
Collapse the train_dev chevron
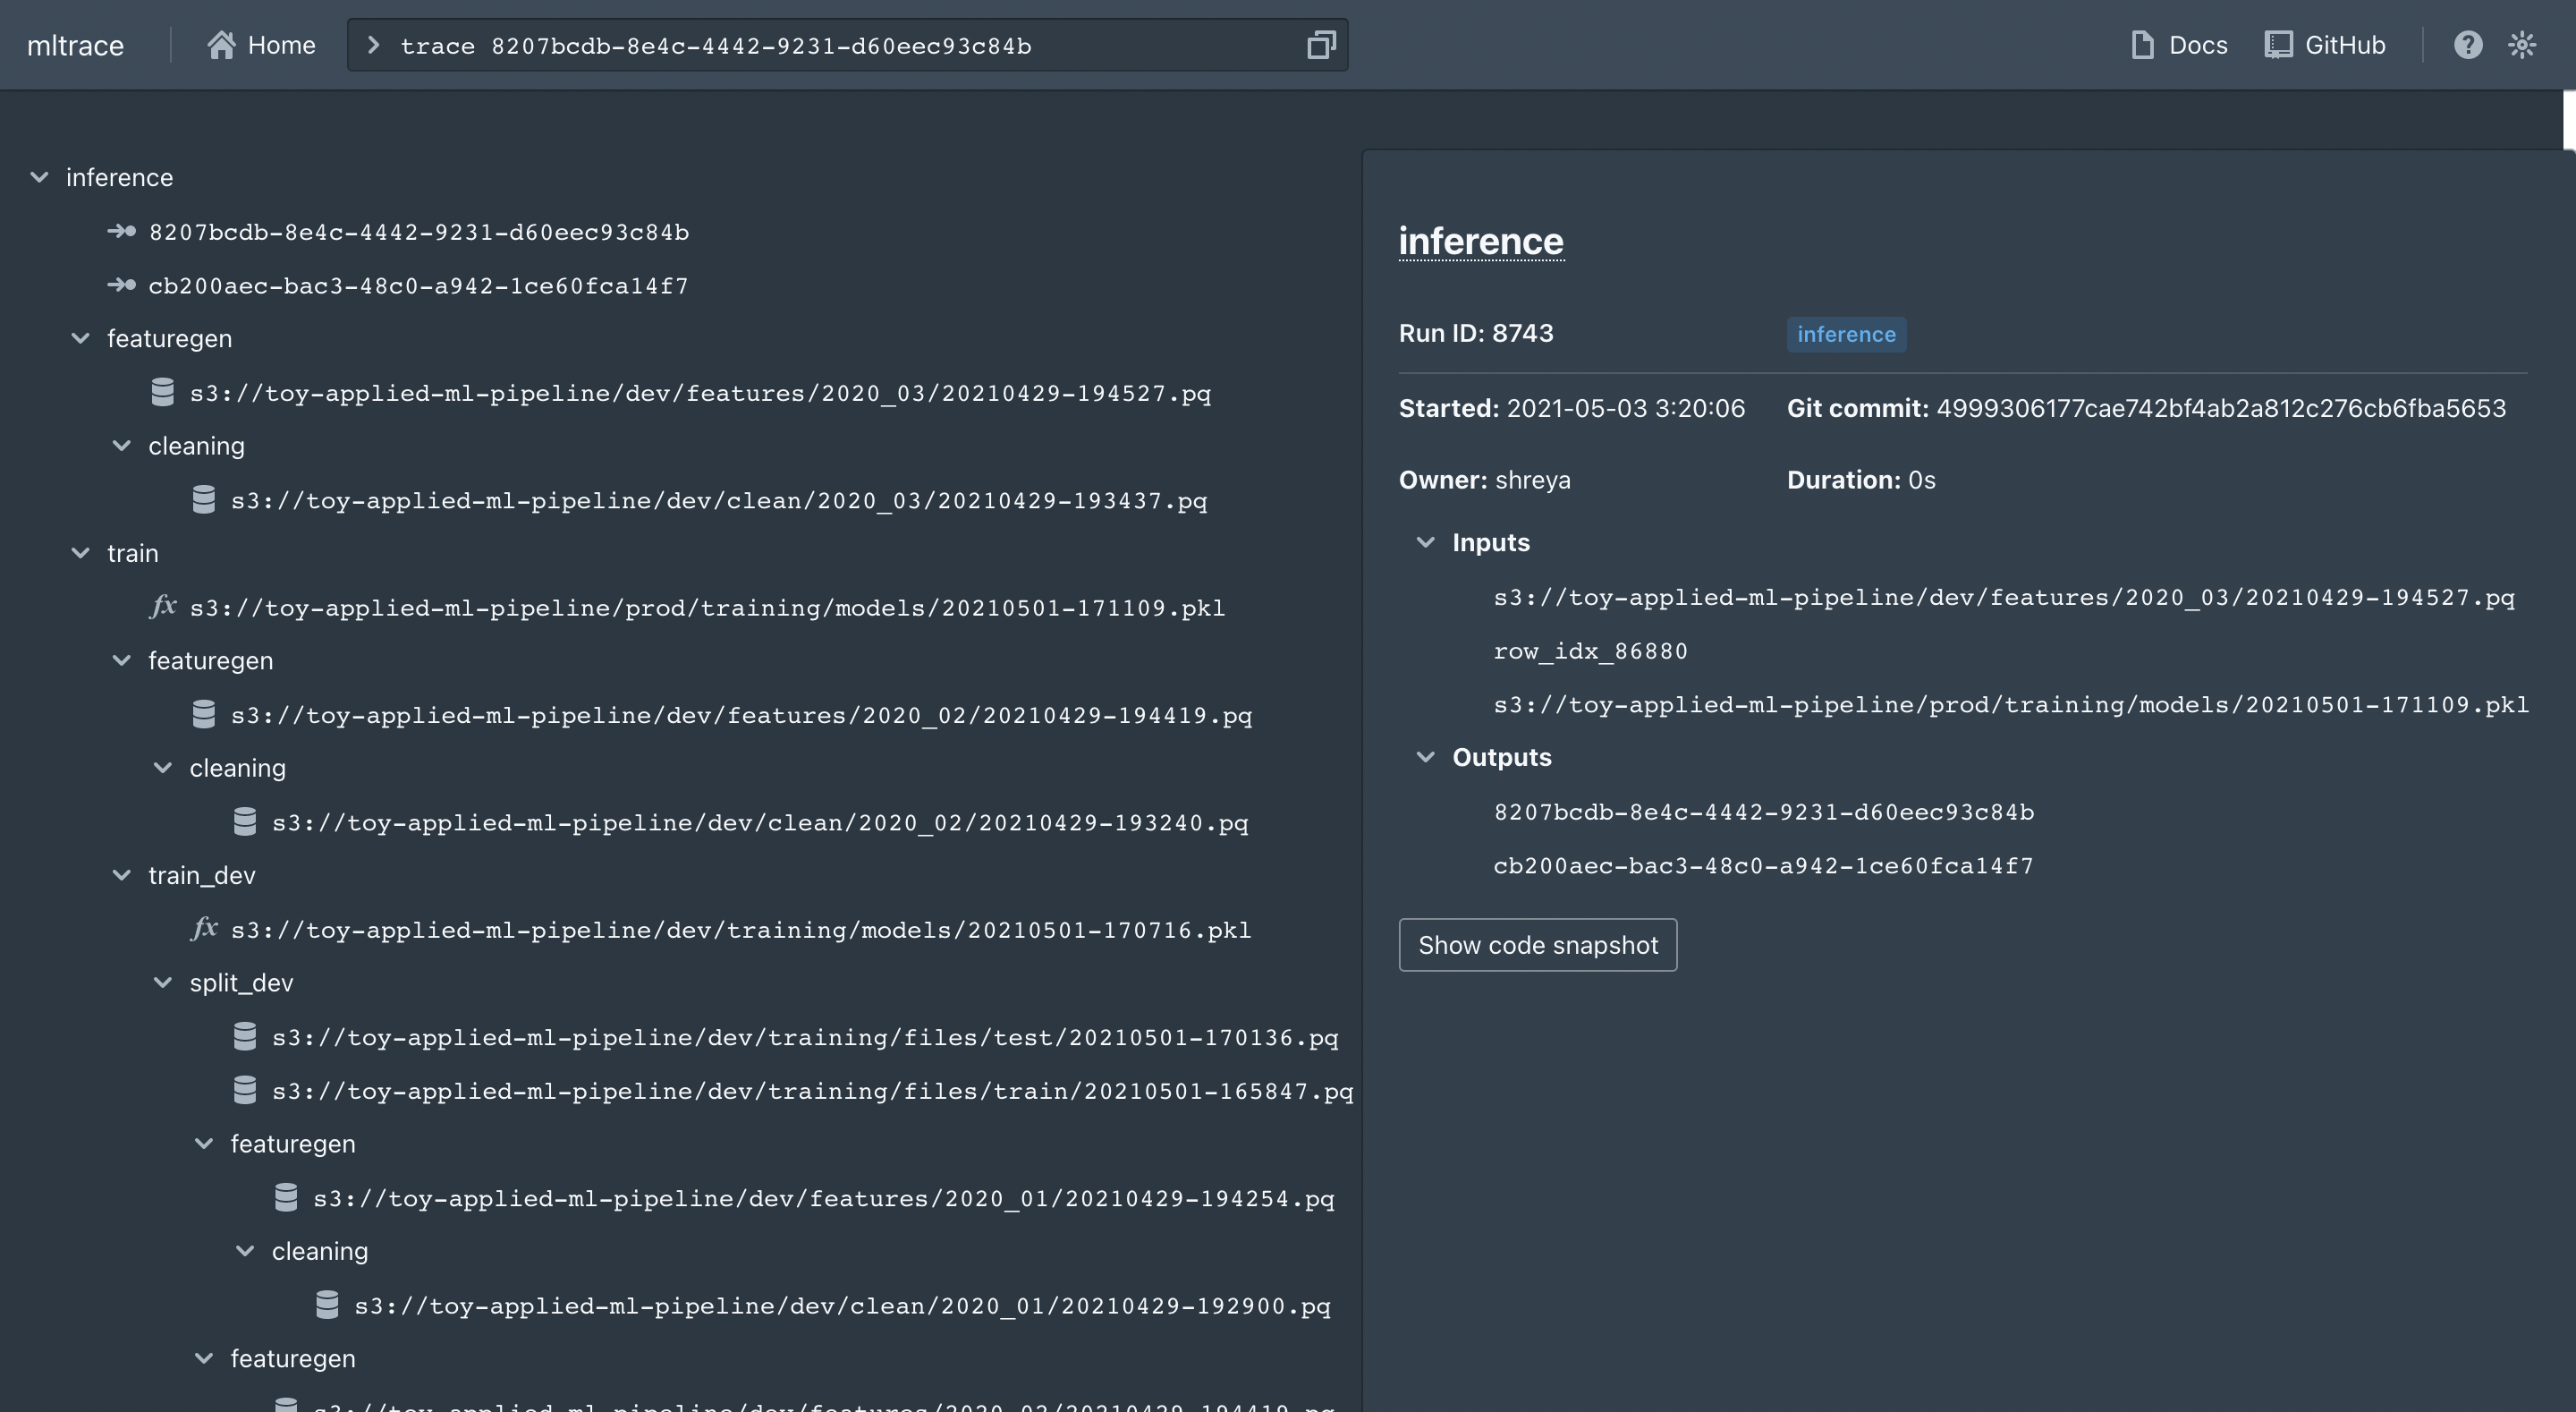click(121, 876)
